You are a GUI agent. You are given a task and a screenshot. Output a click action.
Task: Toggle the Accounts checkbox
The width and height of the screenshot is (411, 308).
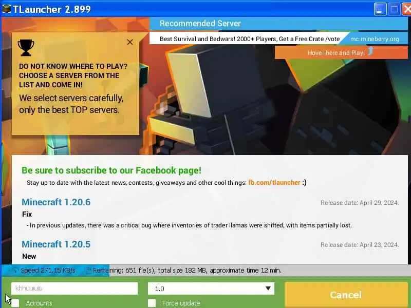click(x=15, y=303)
